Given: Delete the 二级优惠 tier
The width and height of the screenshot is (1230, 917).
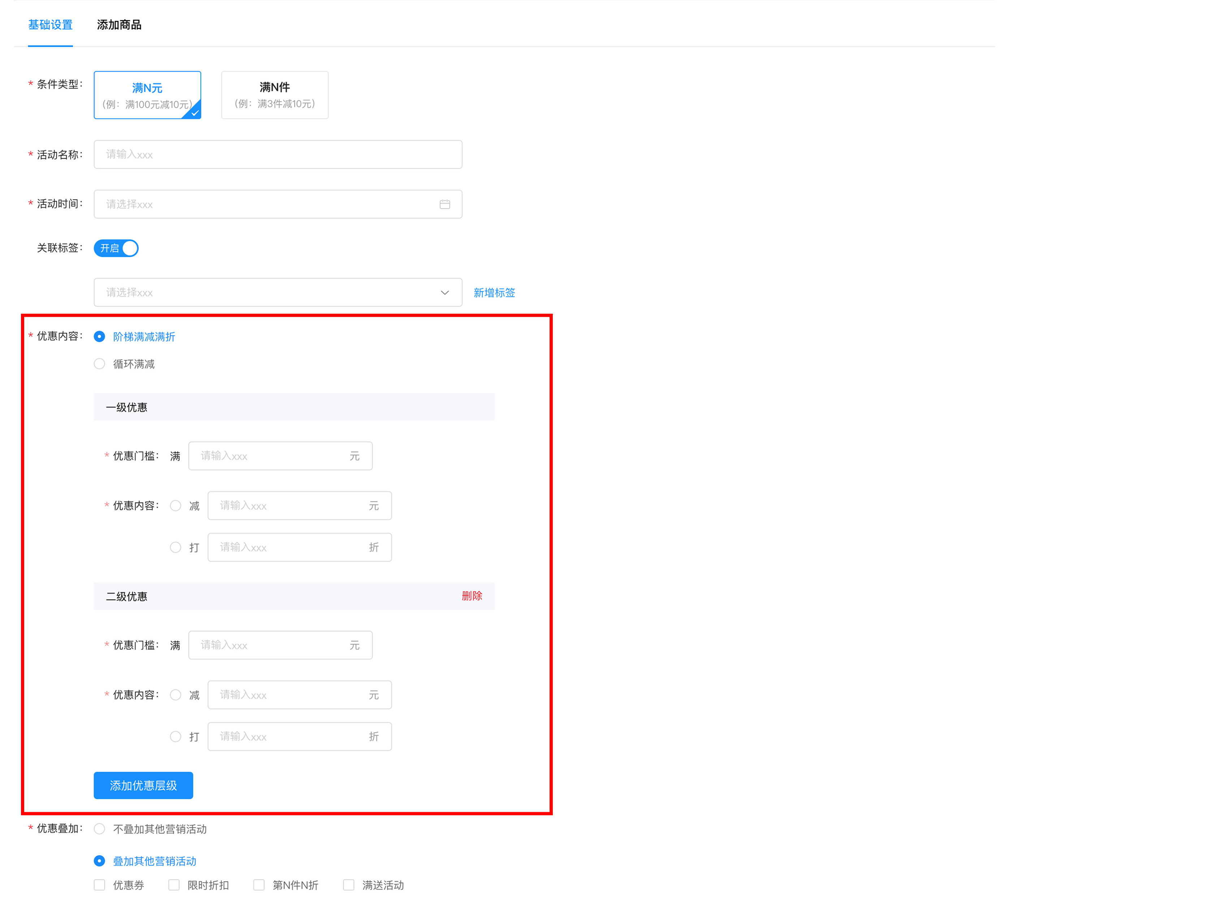Looking at the screenshot, I should 471,595.
